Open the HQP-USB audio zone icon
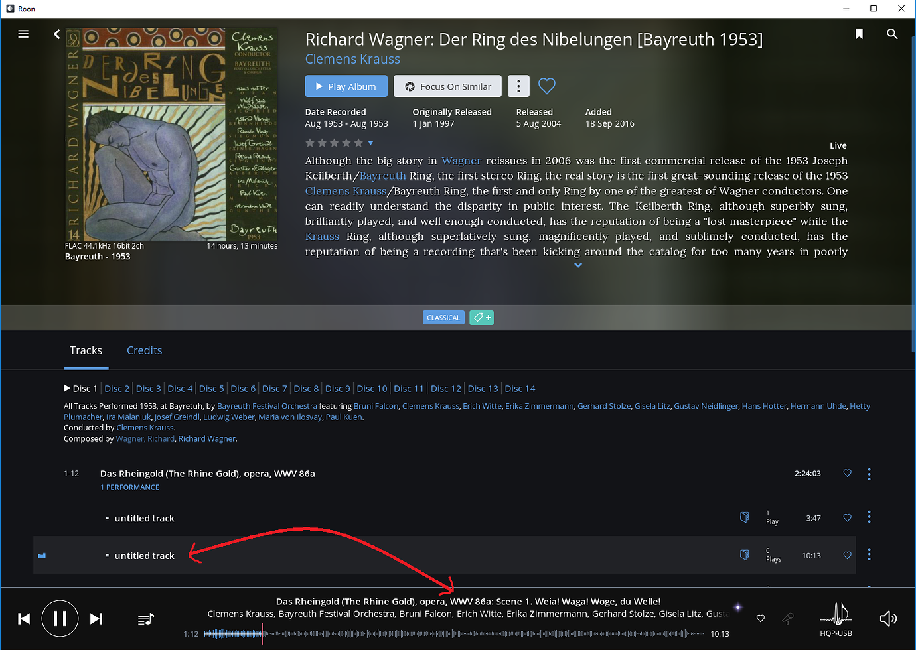Viewport: 916px width, 650px height. coord(836,619)
